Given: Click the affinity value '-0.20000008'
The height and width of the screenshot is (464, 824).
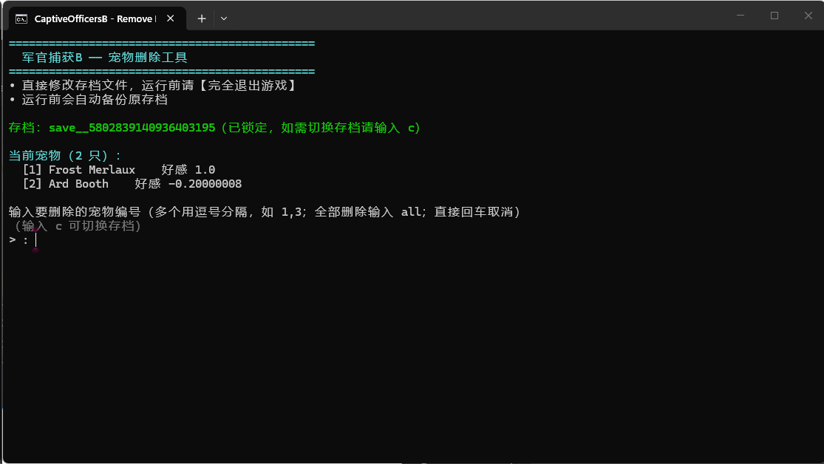Looking at the screenshot, I should point(205,184).
